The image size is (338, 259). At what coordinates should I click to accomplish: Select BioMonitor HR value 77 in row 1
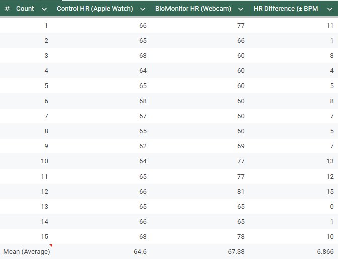[x=241, y=26]
